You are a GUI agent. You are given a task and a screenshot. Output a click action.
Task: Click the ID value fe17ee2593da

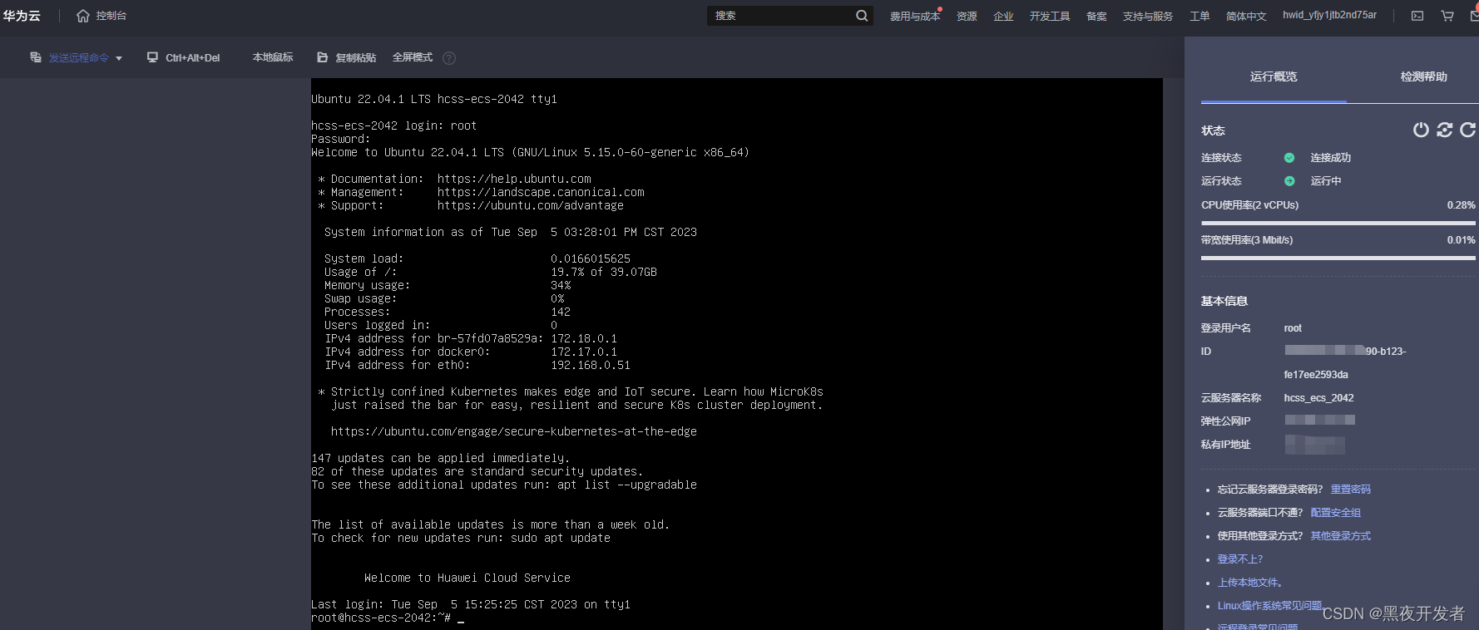pos(1316,375)
